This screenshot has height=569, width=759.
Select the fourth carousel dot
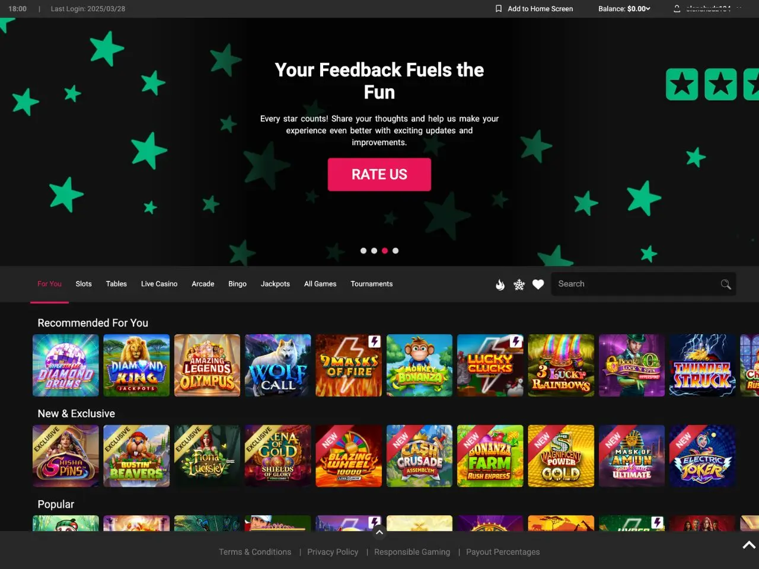[396, 251]
